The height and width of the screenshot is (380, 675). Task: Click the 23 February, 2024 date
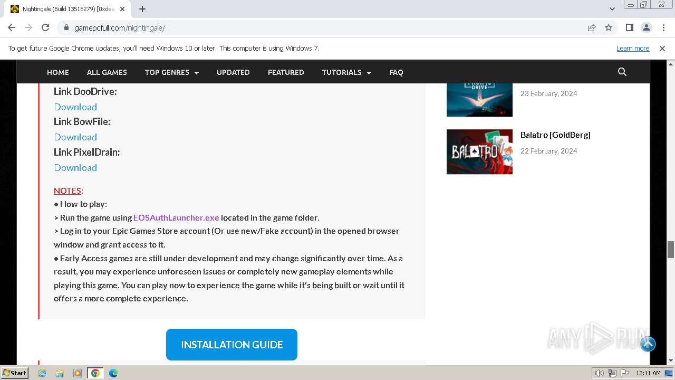tap(548, 93)
